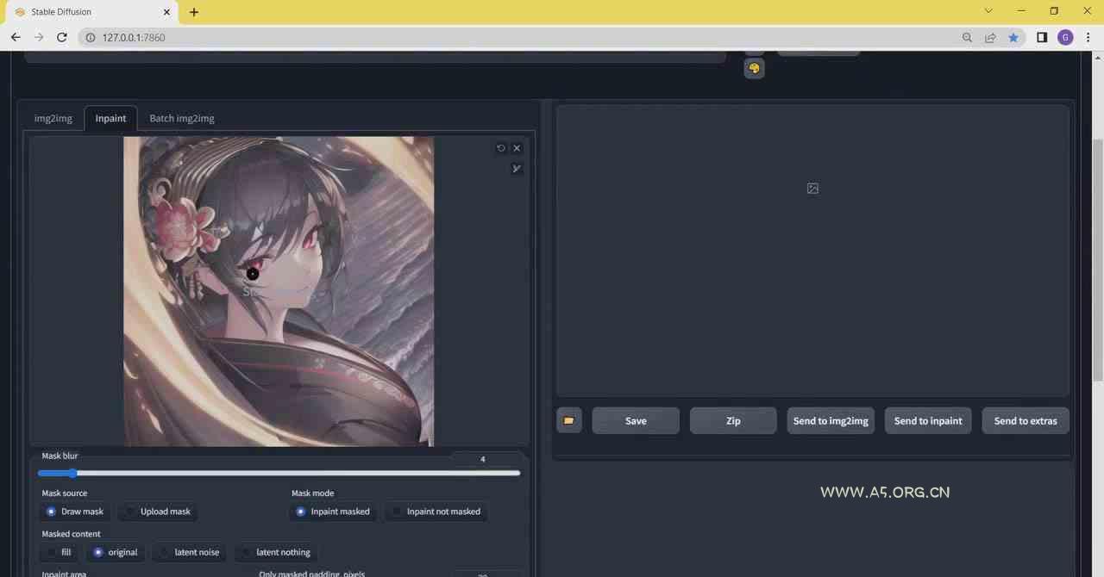Click the undo icon above the inpaint canvas
The image size is (1104, 577).
tap(501, 148)
